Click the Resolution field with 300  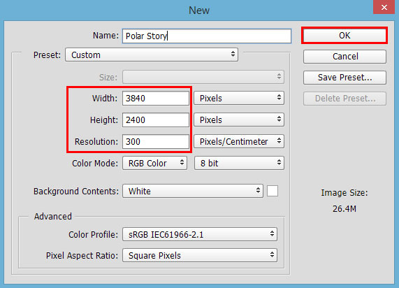(x=156, y=142)
